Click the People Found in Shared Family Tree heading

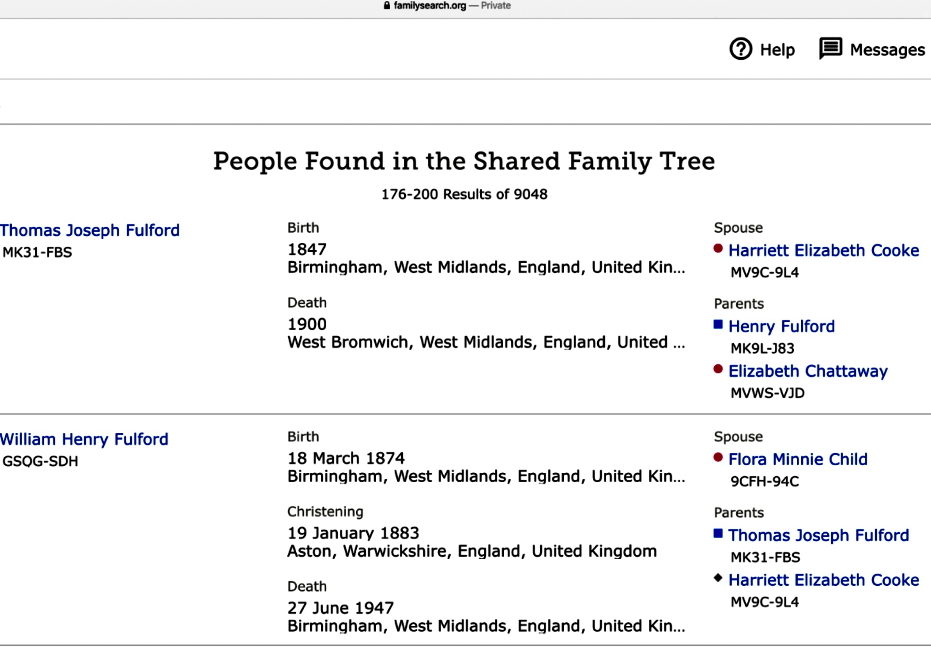tap(464, 161)
